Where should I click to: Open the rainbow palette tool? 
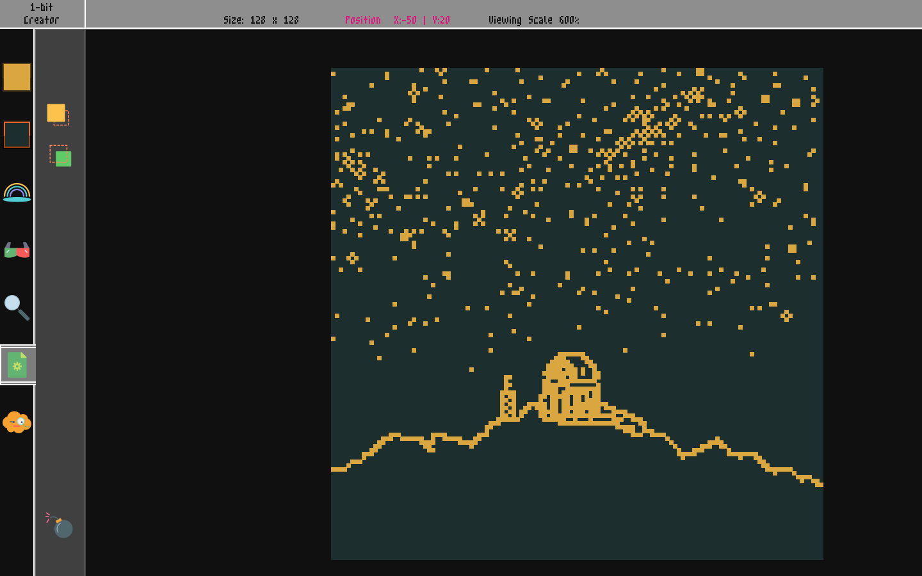point(17,192)
